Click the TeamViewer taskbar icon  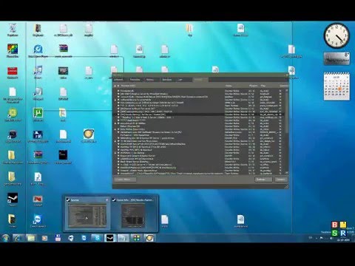pos(84,238)
